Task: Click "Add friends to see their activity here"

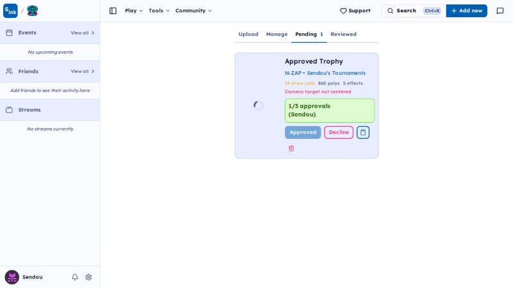Action: pyautogui.click(x=50, y=90)
